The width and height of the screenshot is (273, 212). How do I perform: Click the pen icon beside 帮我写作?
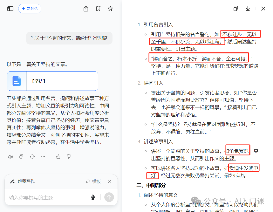[12, 182]
